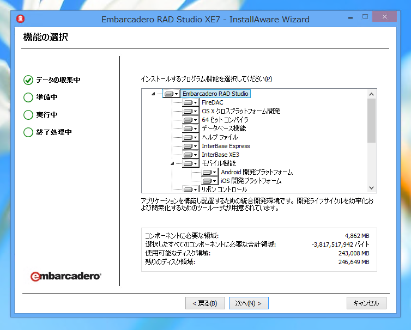Screen dimensions: 411x330
Task: Minimize the InstallAware Wizard window
Action: [x=350, y=17]
